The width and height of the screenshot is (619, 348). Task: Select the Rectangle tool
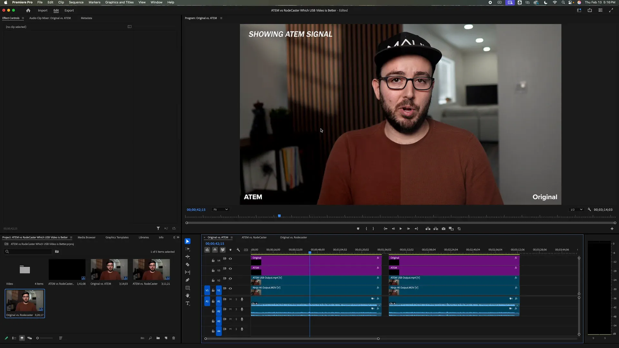coord(188,288)
